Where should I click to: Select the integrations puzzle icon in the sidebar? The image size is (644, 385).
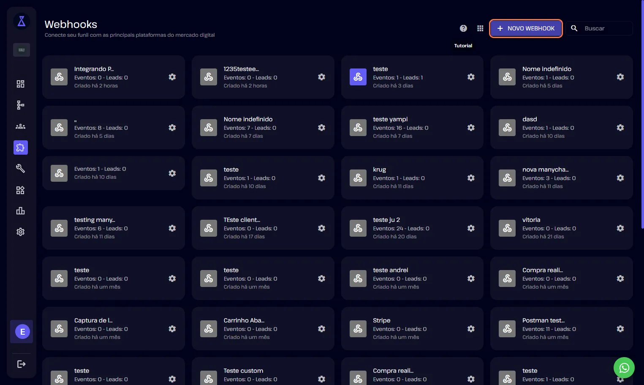(x=21, y=147)
